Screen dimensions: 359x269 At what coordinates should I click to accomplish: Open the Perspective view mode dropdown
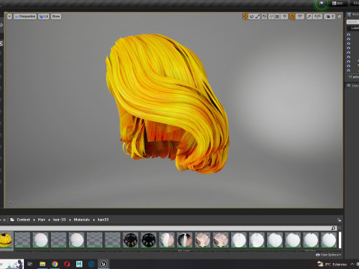coord(25,16)
